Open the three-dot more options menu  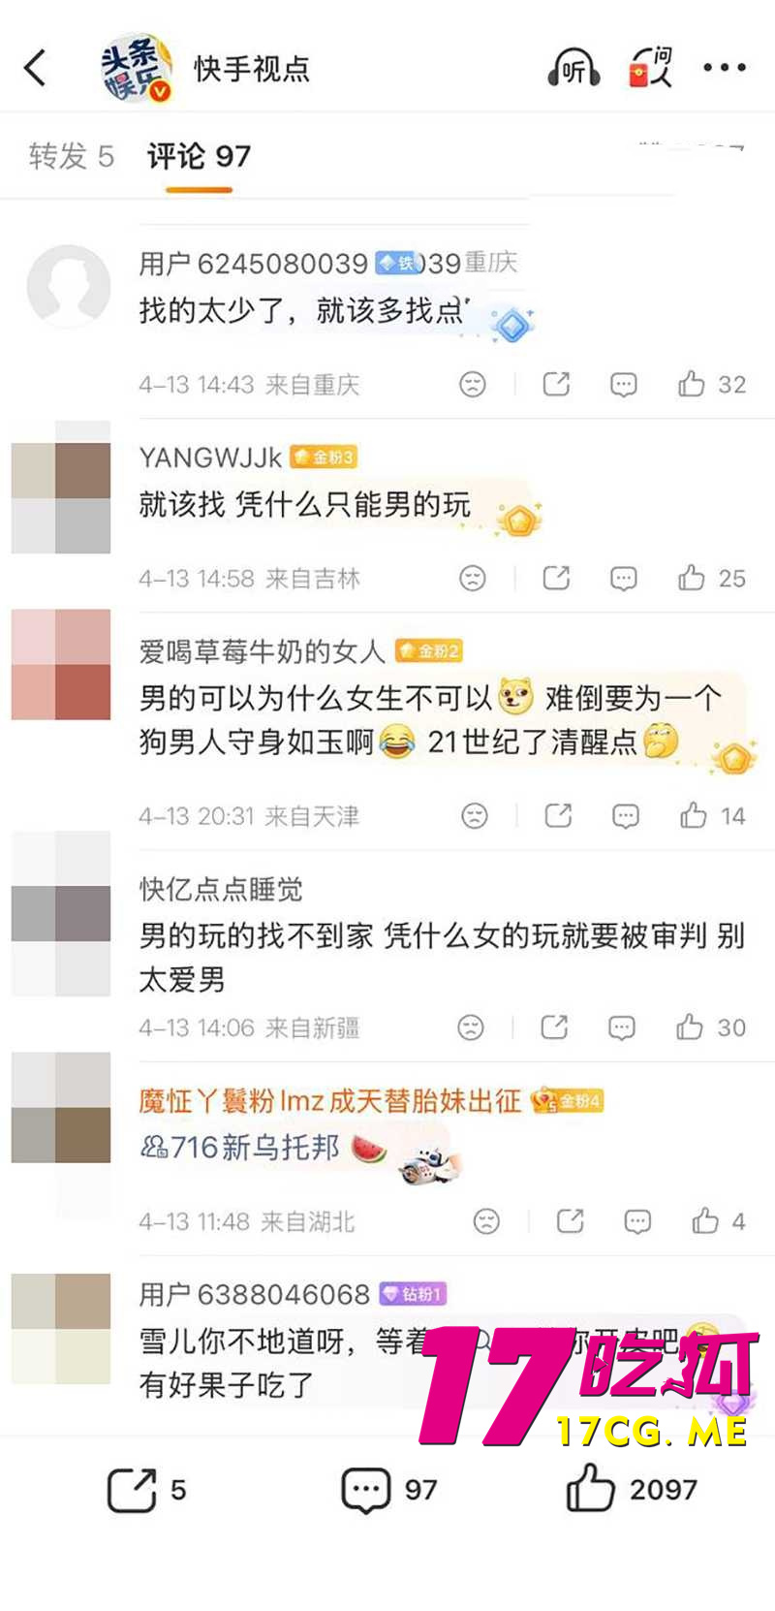point(725,68)
